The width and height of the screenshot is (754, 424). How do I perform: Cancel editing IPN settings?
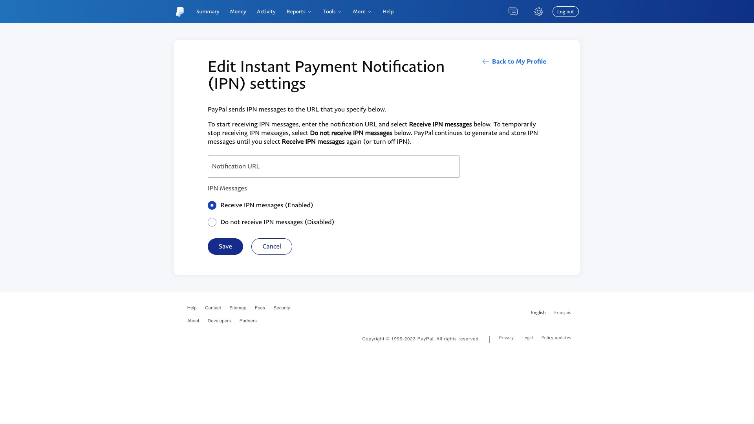[x=272, y=247]
